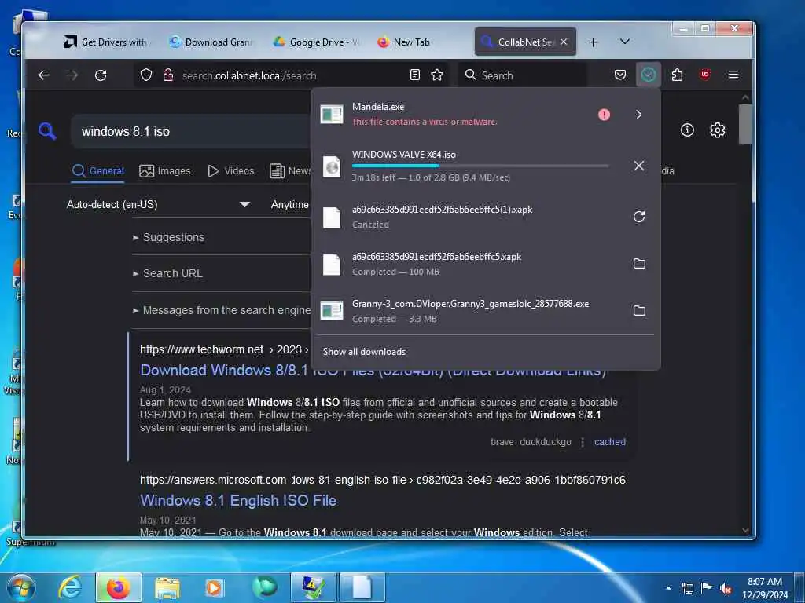Image resolution: width=805 pixels, height=603 pixels.
Task: Open the Pocket save icon
Action: [x=620, y=75]
